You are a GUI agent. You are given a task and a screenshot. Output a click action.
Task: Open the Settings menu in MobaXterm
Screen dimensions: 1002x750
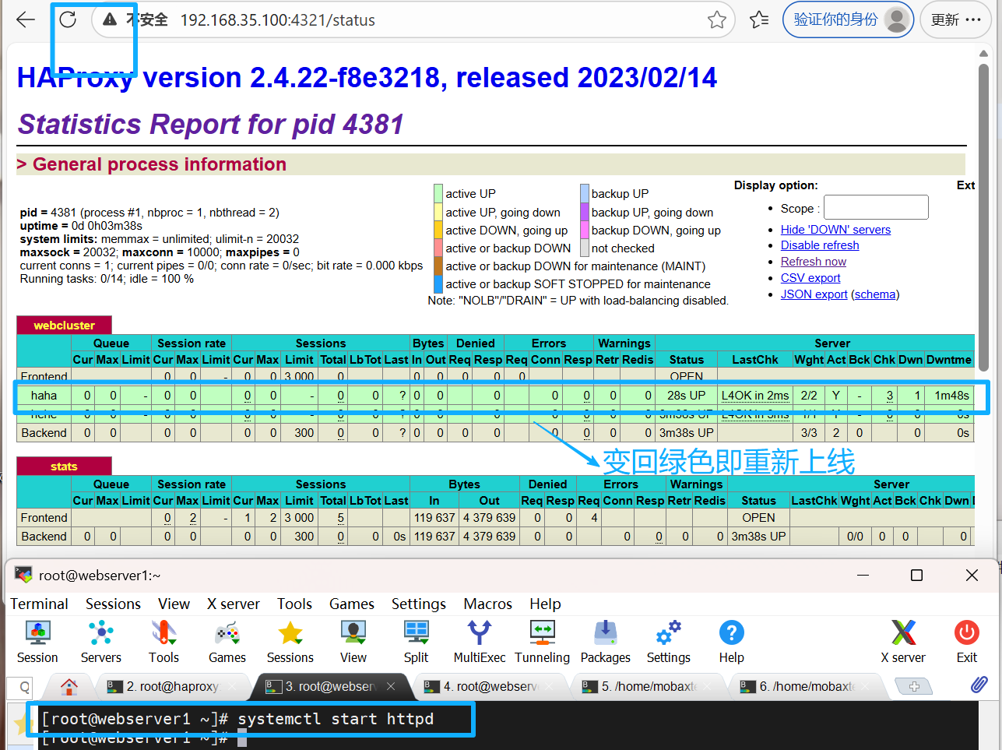(x=419, y=604)
